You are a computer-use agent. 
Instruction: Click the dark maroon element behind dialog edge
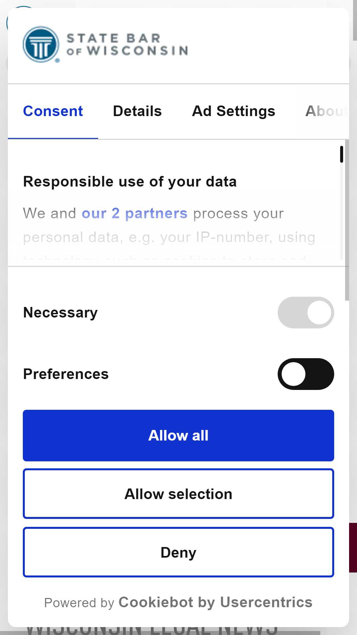(x=353, y=548)
